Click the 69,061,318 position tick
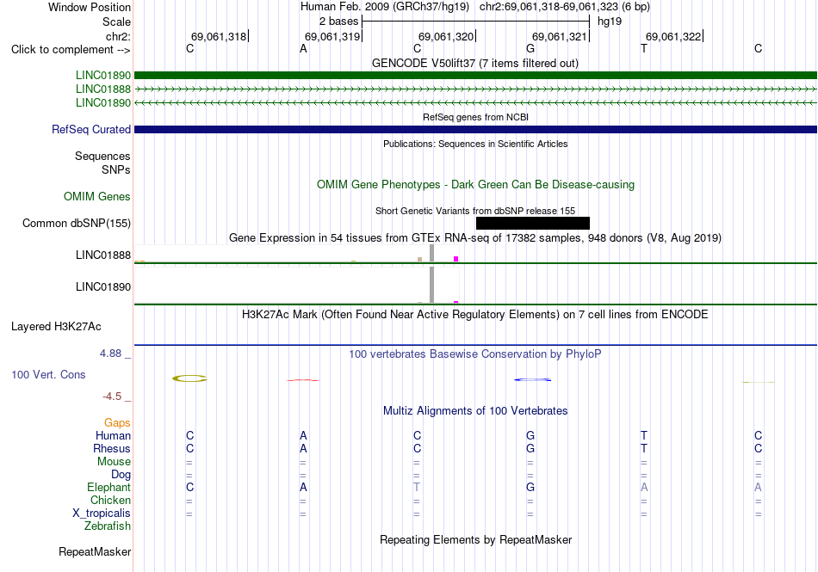This screenshot has width=818, height=572. 219,36
